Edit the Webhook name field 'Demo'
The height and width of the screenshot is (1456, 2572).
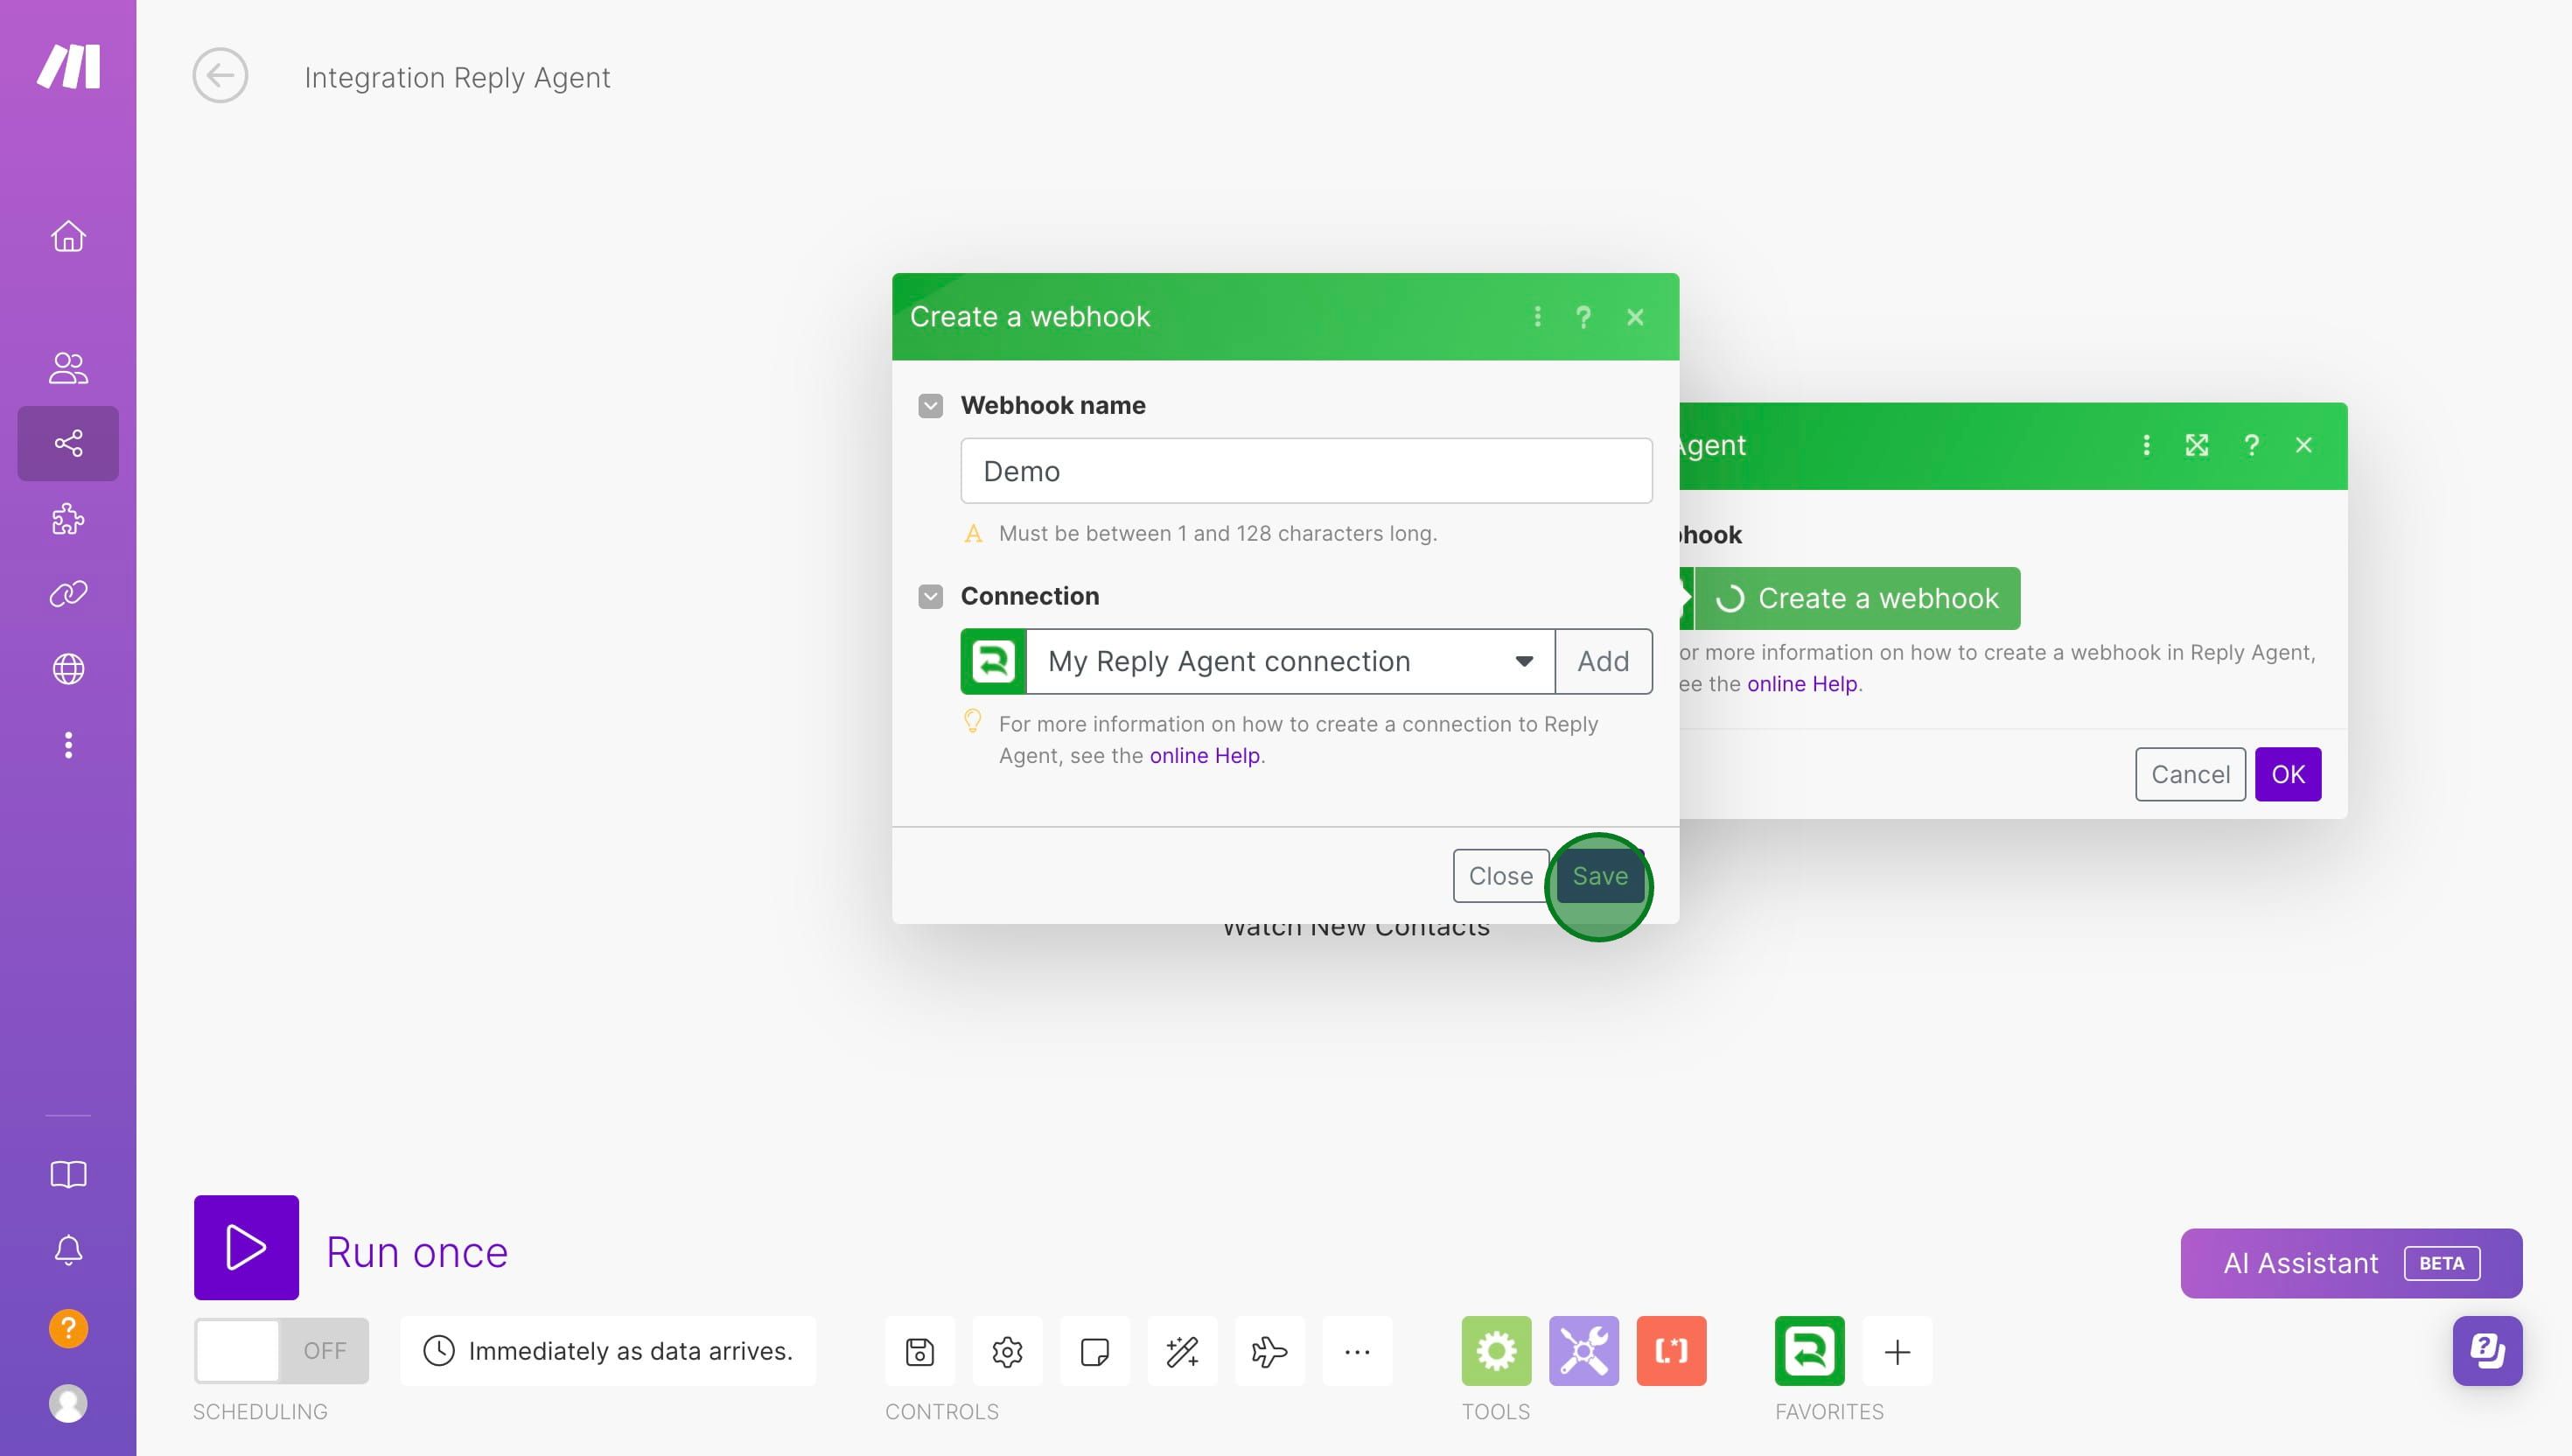click(1306, 471)
